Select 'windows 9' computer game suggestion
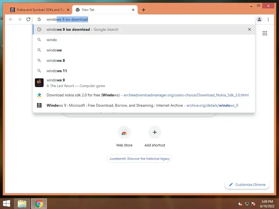This screenshot has height=209, width=279. click(x=144, y=83)
